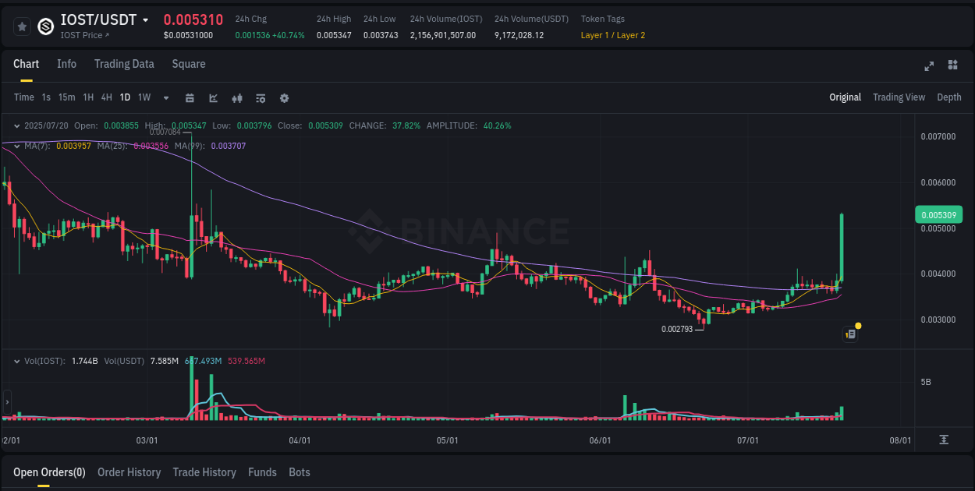975x491 pixels.
Task: Open the date range picker icon
Action: [190, 98]
